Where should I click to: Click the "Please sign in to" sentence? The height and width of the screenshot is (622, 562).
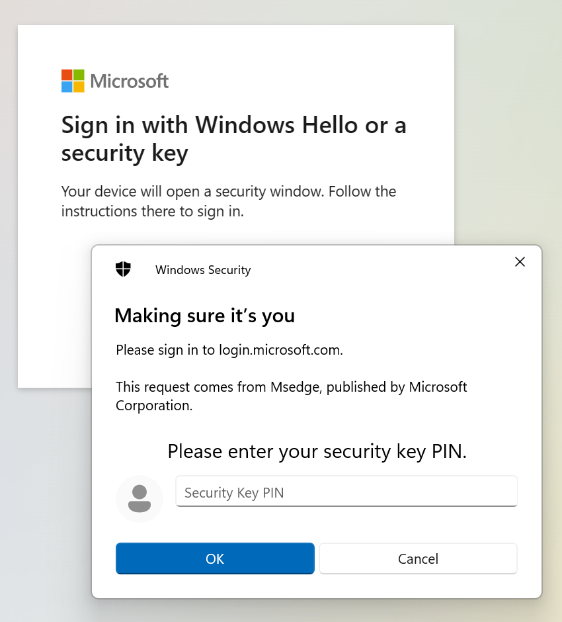click(167, 350)
